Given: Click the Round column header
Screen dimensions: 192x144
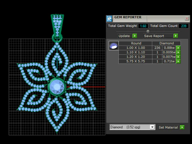Looking at the screenshot, I should [x=135, y=43].
